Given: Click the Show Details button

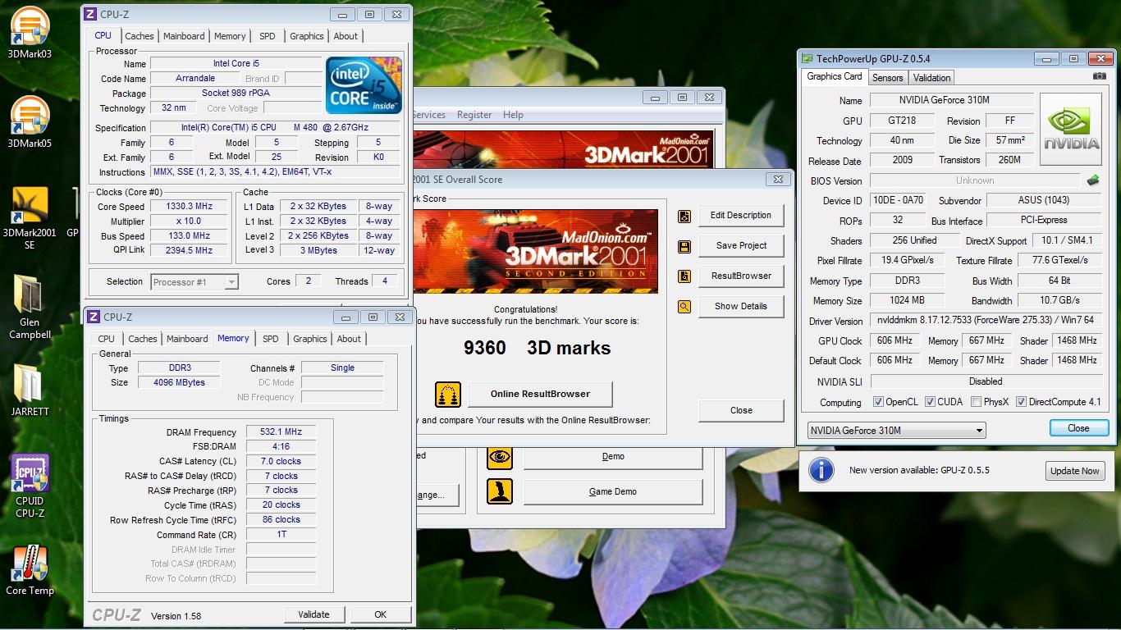Looking at the screenshot, I should (741, 307).
